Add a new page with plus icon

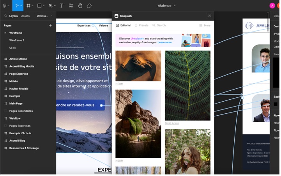[x=50, y=25]
